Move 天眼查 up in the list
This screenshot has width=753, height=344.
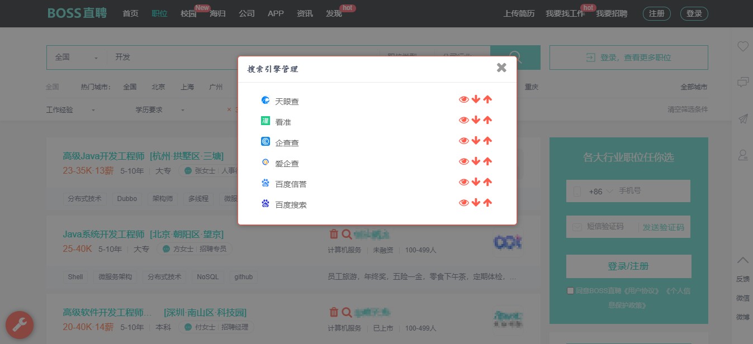[x=487, y=99]
